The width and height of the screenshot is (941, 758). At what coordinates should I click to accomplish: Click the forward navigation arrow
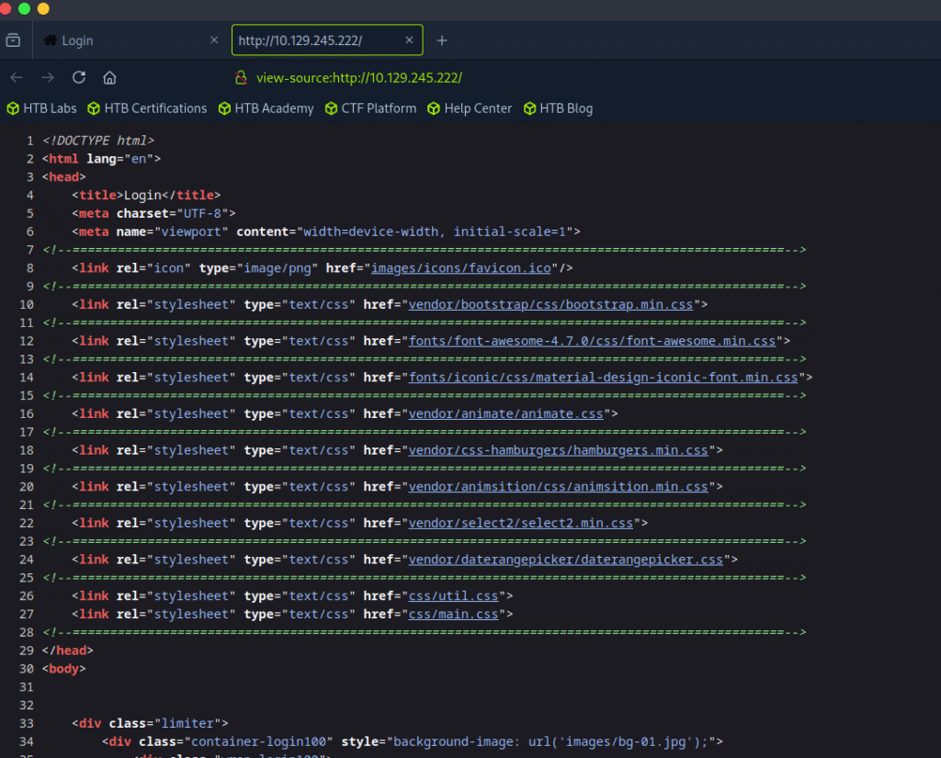[x=48, y=77]
